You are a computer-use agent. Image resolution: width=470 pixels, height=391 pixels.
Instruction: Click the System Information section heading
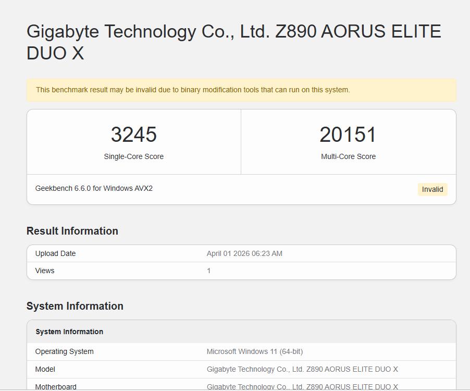(75, 306)
